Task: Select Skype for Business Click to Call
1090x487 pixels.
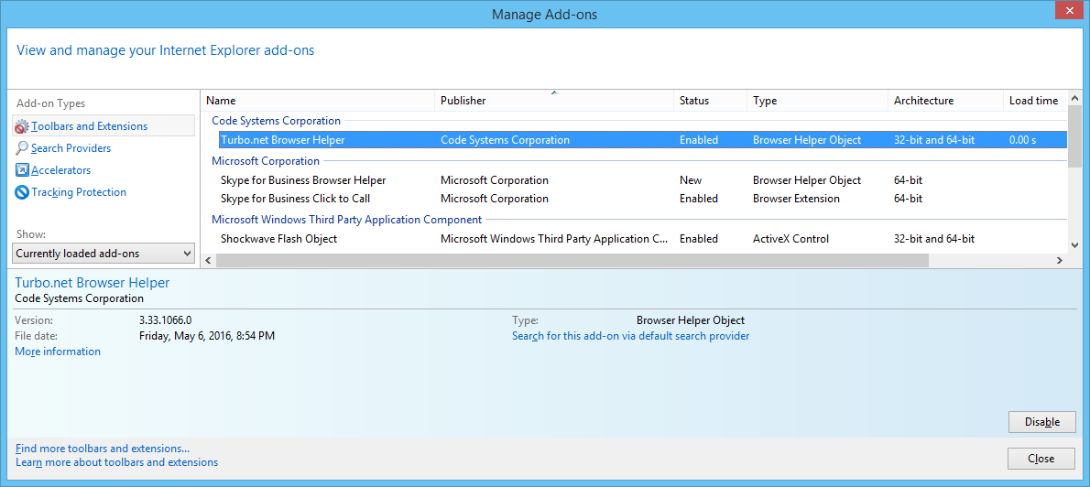Action: (x=295, y=199)
